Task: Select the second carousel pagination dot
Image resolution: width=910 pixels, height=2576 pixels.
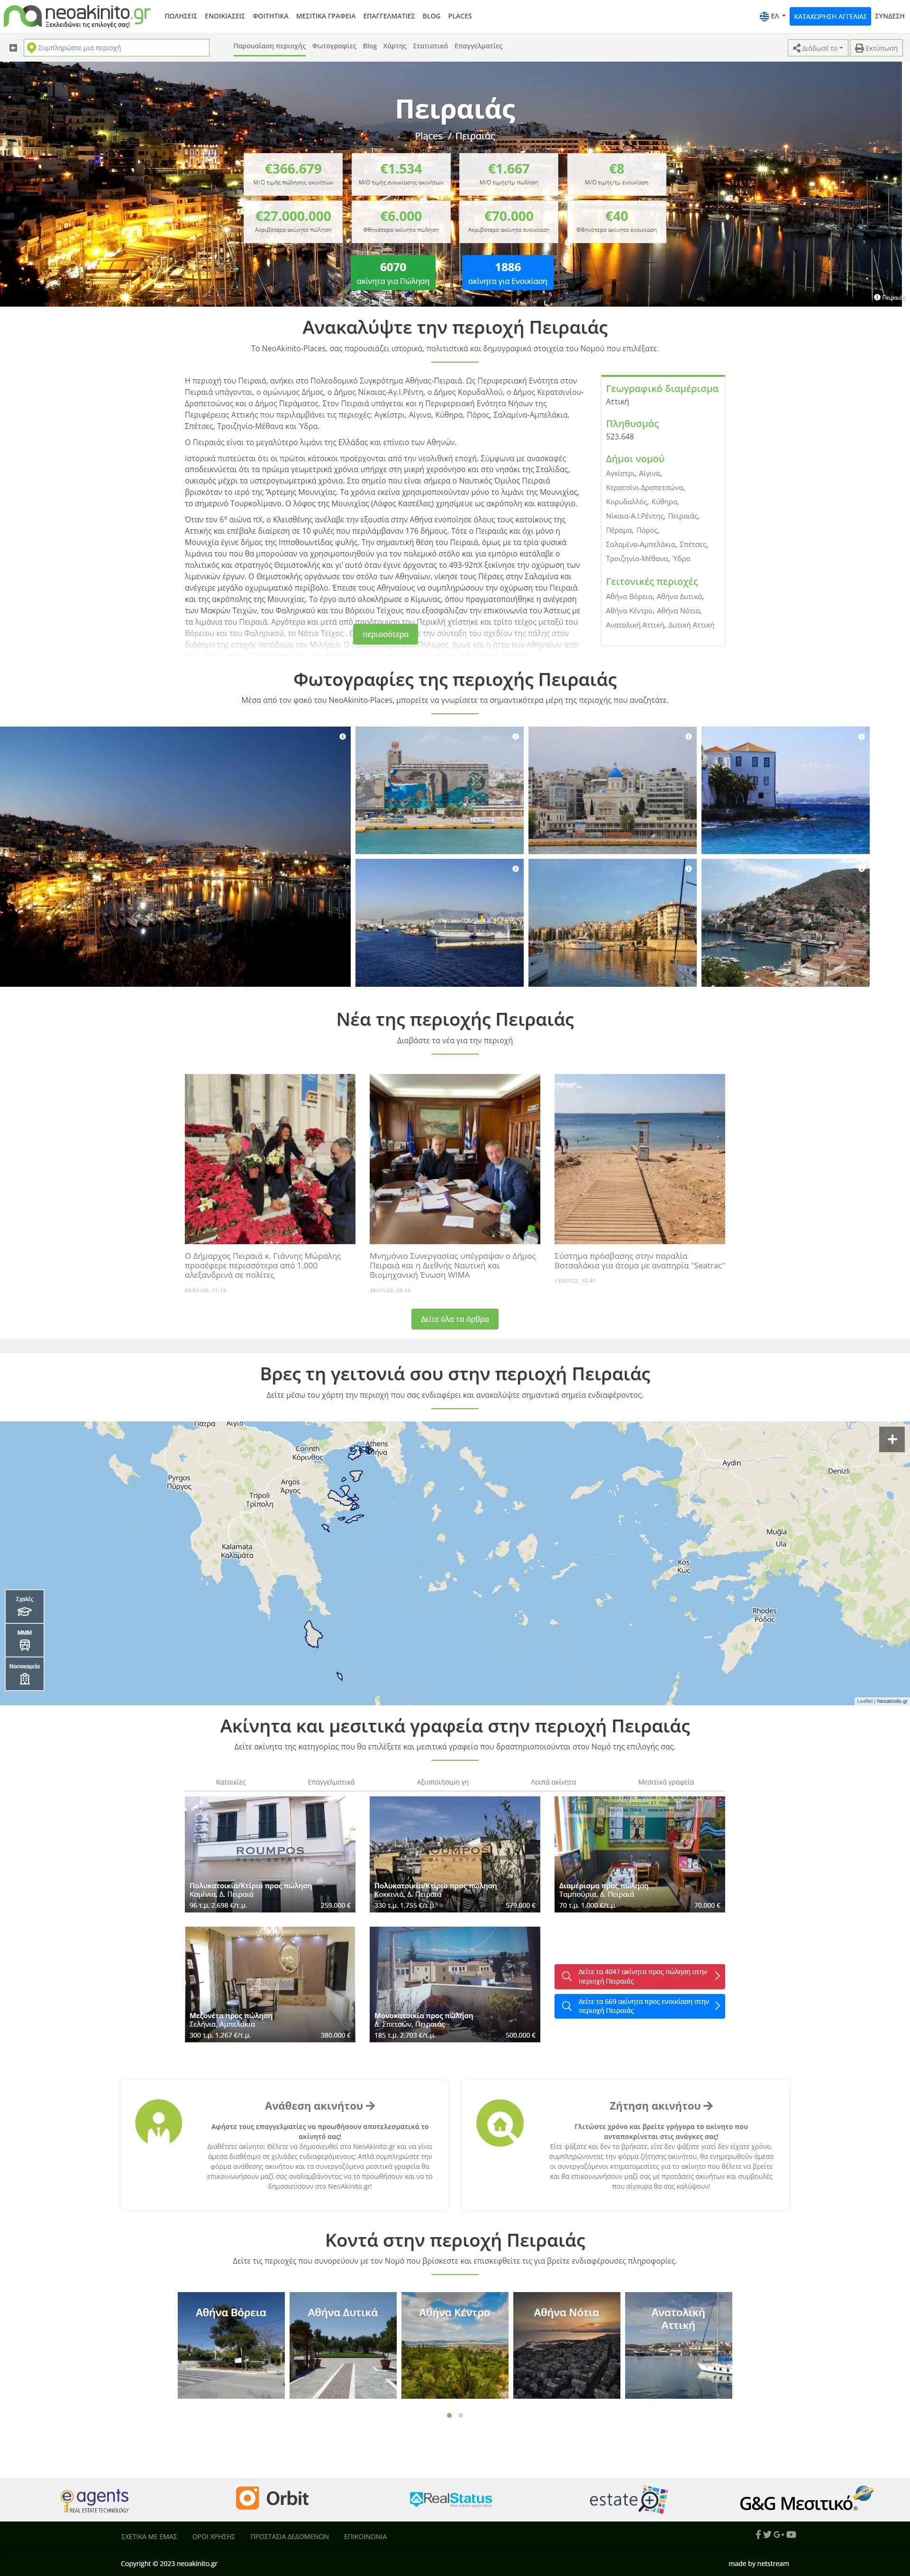Action: coord(461,2415)
